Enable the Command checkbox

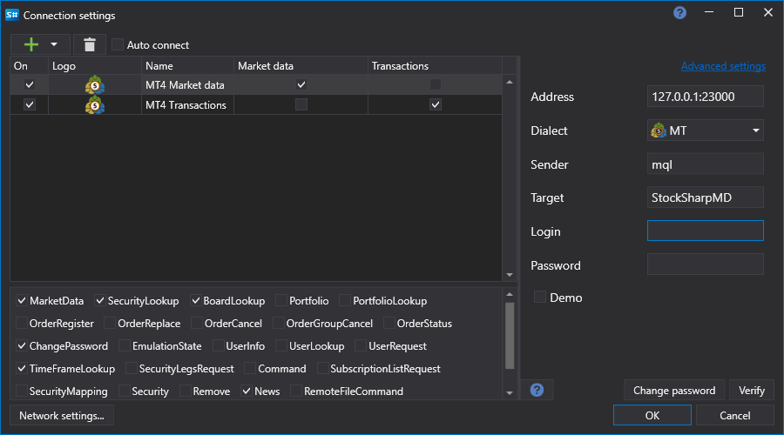[x=250, y=369]
